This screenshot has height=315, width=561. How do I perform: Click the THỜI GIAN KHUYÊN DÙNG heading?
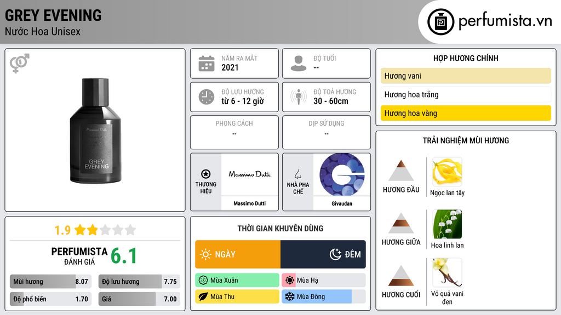280,229
